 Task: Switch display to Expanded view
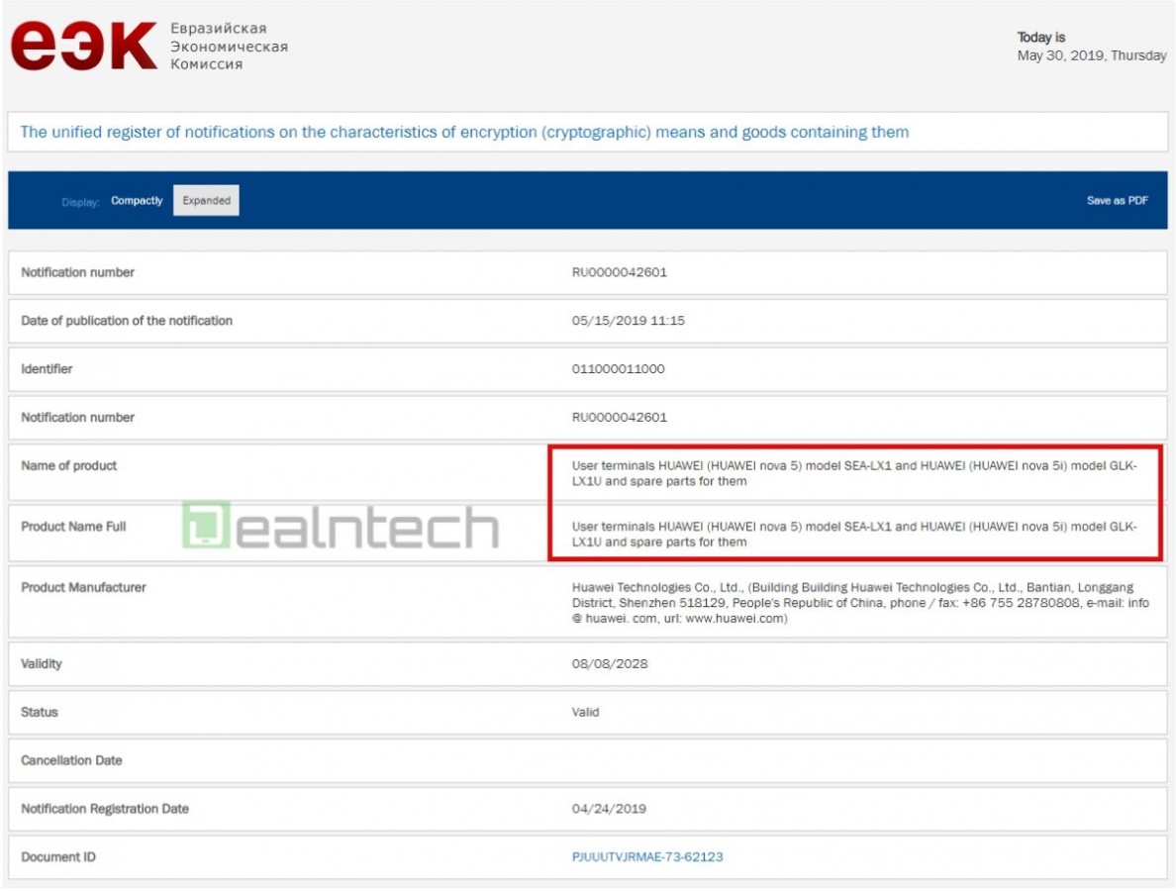[206, 201]
